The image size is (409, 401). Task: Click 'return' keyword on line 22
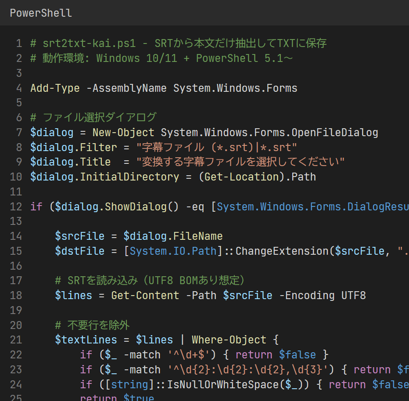pos(254,355)
